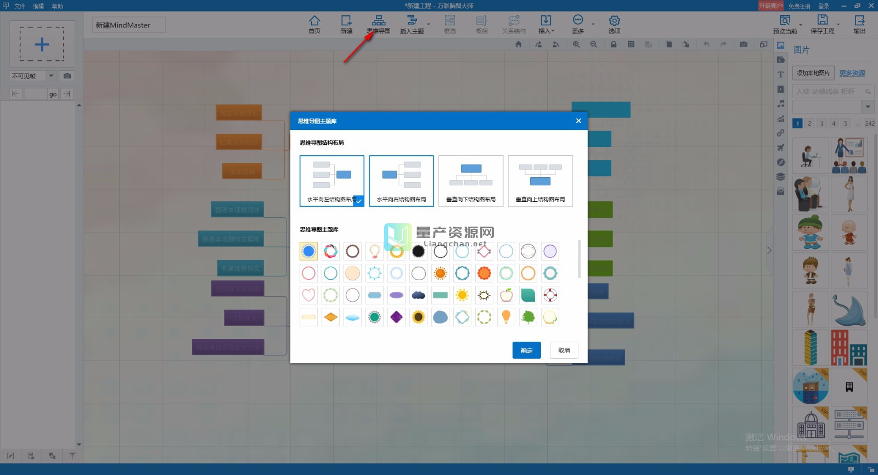878x475 pixels.
Task: Click the theme library scrollbar
Action: click(579, 259)
